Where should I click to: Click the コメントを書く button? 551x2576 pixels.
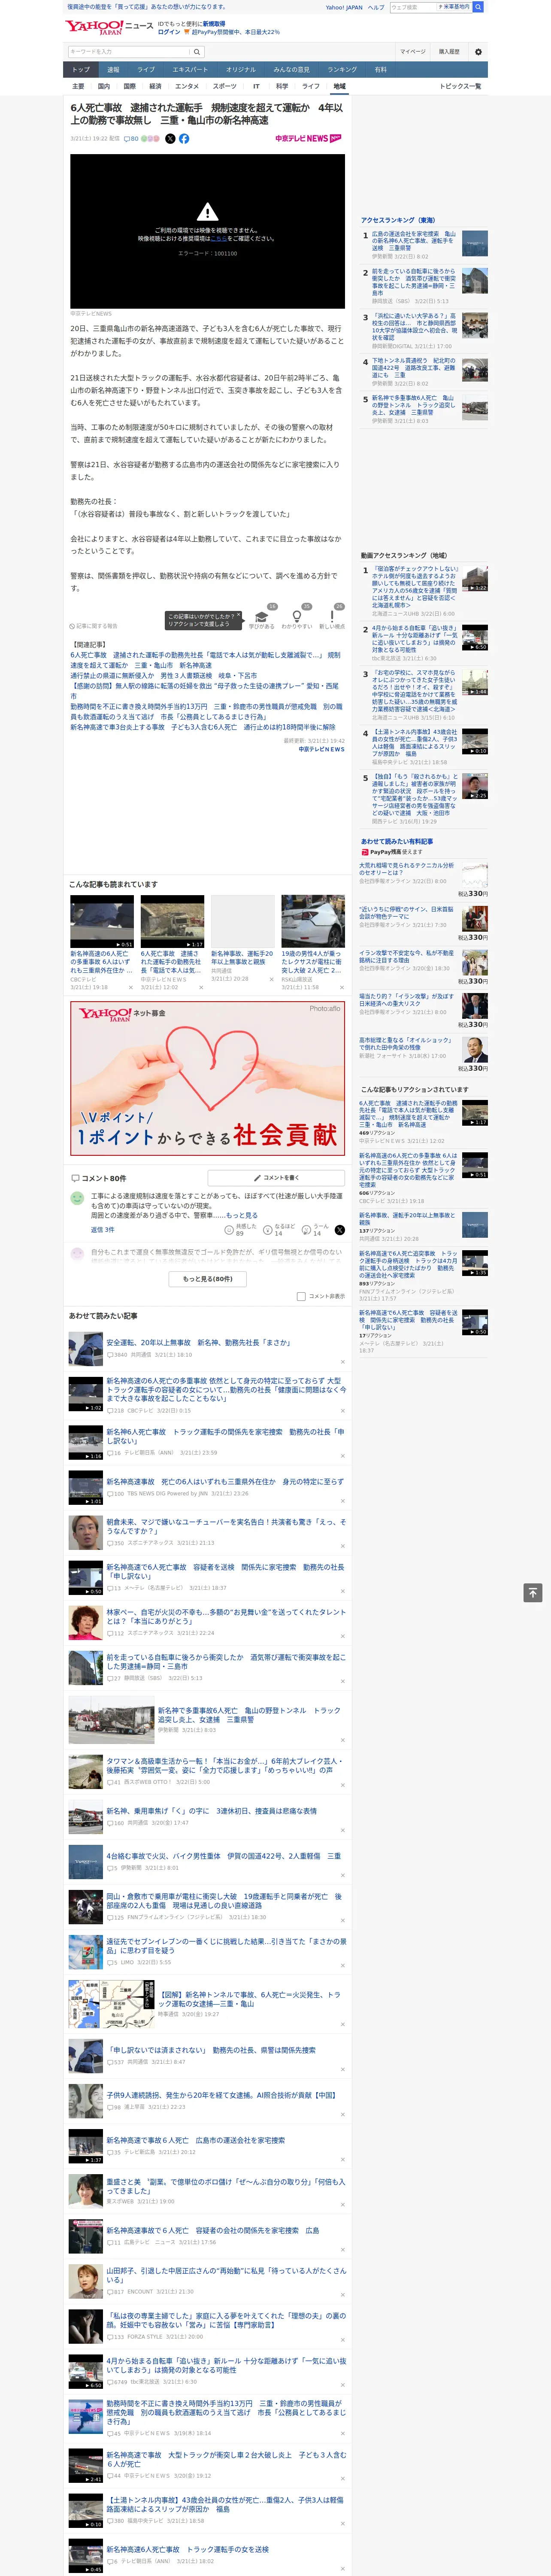tap(276, 1178)
